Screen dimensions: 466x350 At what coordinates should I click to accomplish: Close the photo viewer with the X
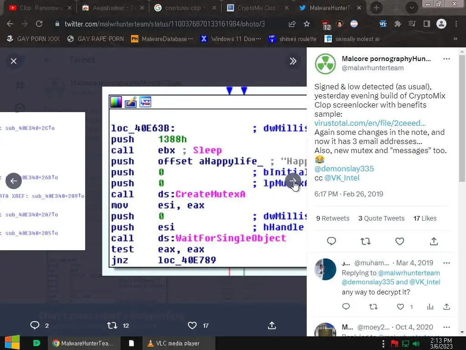pyautogui.click(x=14, y=61)
